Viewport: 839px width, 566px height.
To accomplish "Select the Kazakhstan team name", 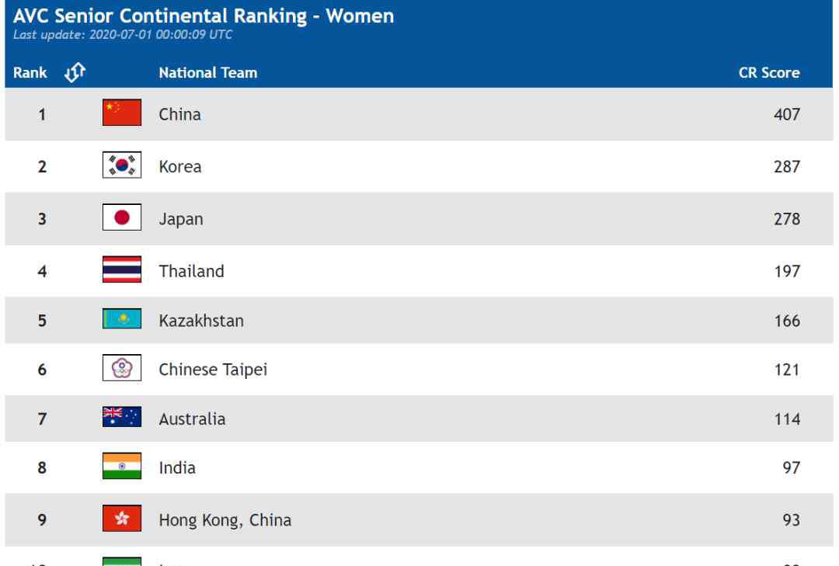I will [x=201, y=321].
